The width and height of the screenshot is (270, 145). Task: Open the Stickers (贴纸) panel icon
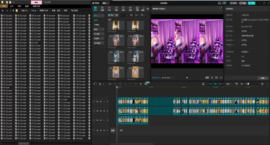pyautogui.click(x=116, y=8)
